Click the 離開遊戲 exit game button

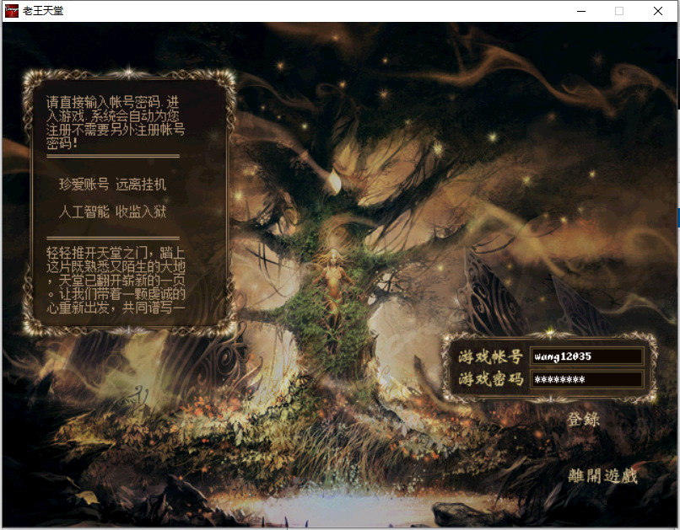602,476
